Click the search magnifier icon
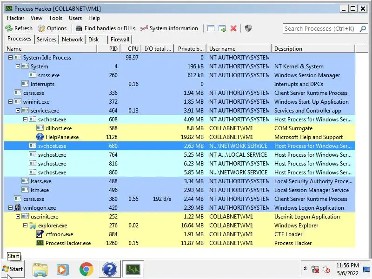Image resolution: width=372 pixels, height=279 pixels. (363, 29)
